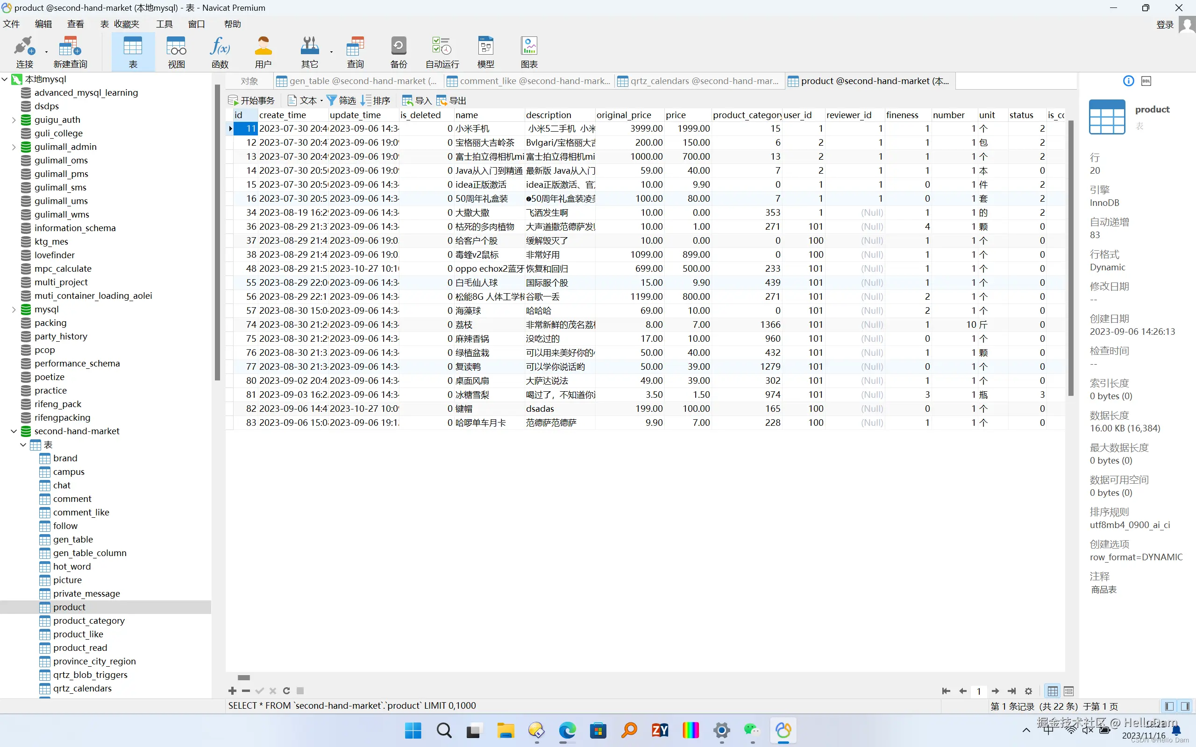Click the 用户 (User) toolbar icon

pos(263,51)
